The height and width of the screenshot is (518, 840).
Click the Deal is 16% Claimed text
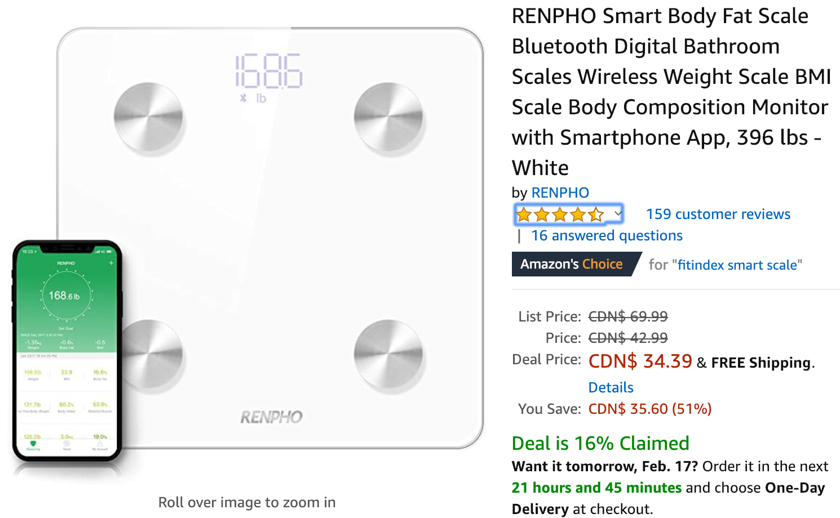click(600, 443)
